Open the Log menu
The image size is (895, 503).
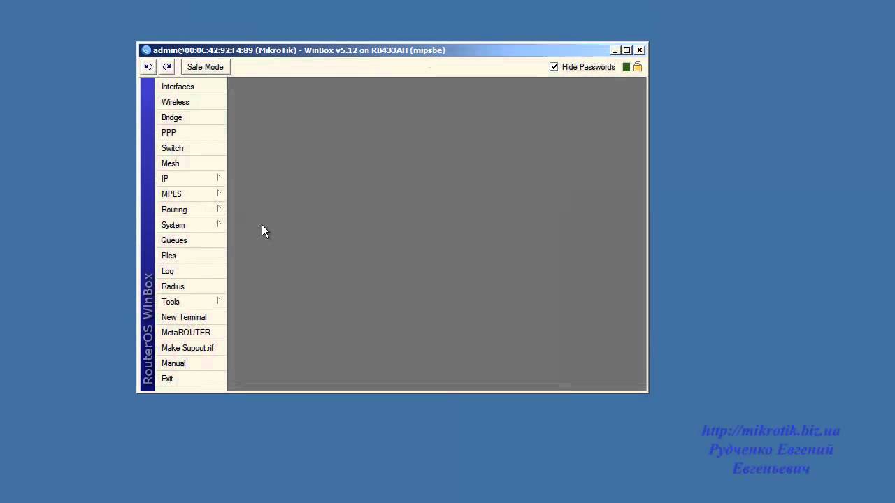191,271
